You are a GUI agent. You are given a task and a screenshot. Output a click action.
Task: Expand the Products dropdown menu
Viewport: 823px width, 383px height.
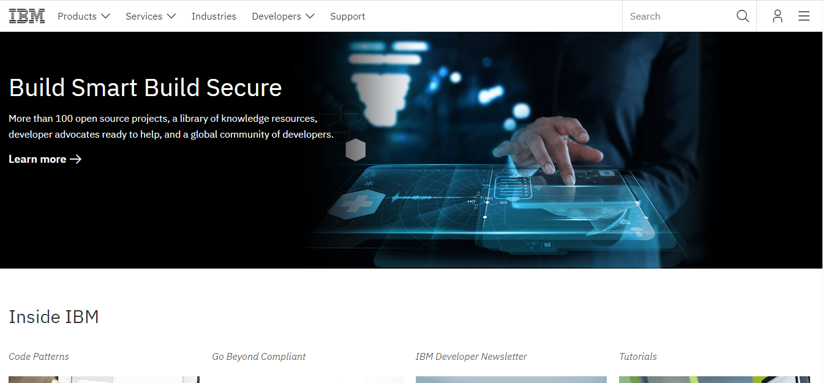(84, 17)
